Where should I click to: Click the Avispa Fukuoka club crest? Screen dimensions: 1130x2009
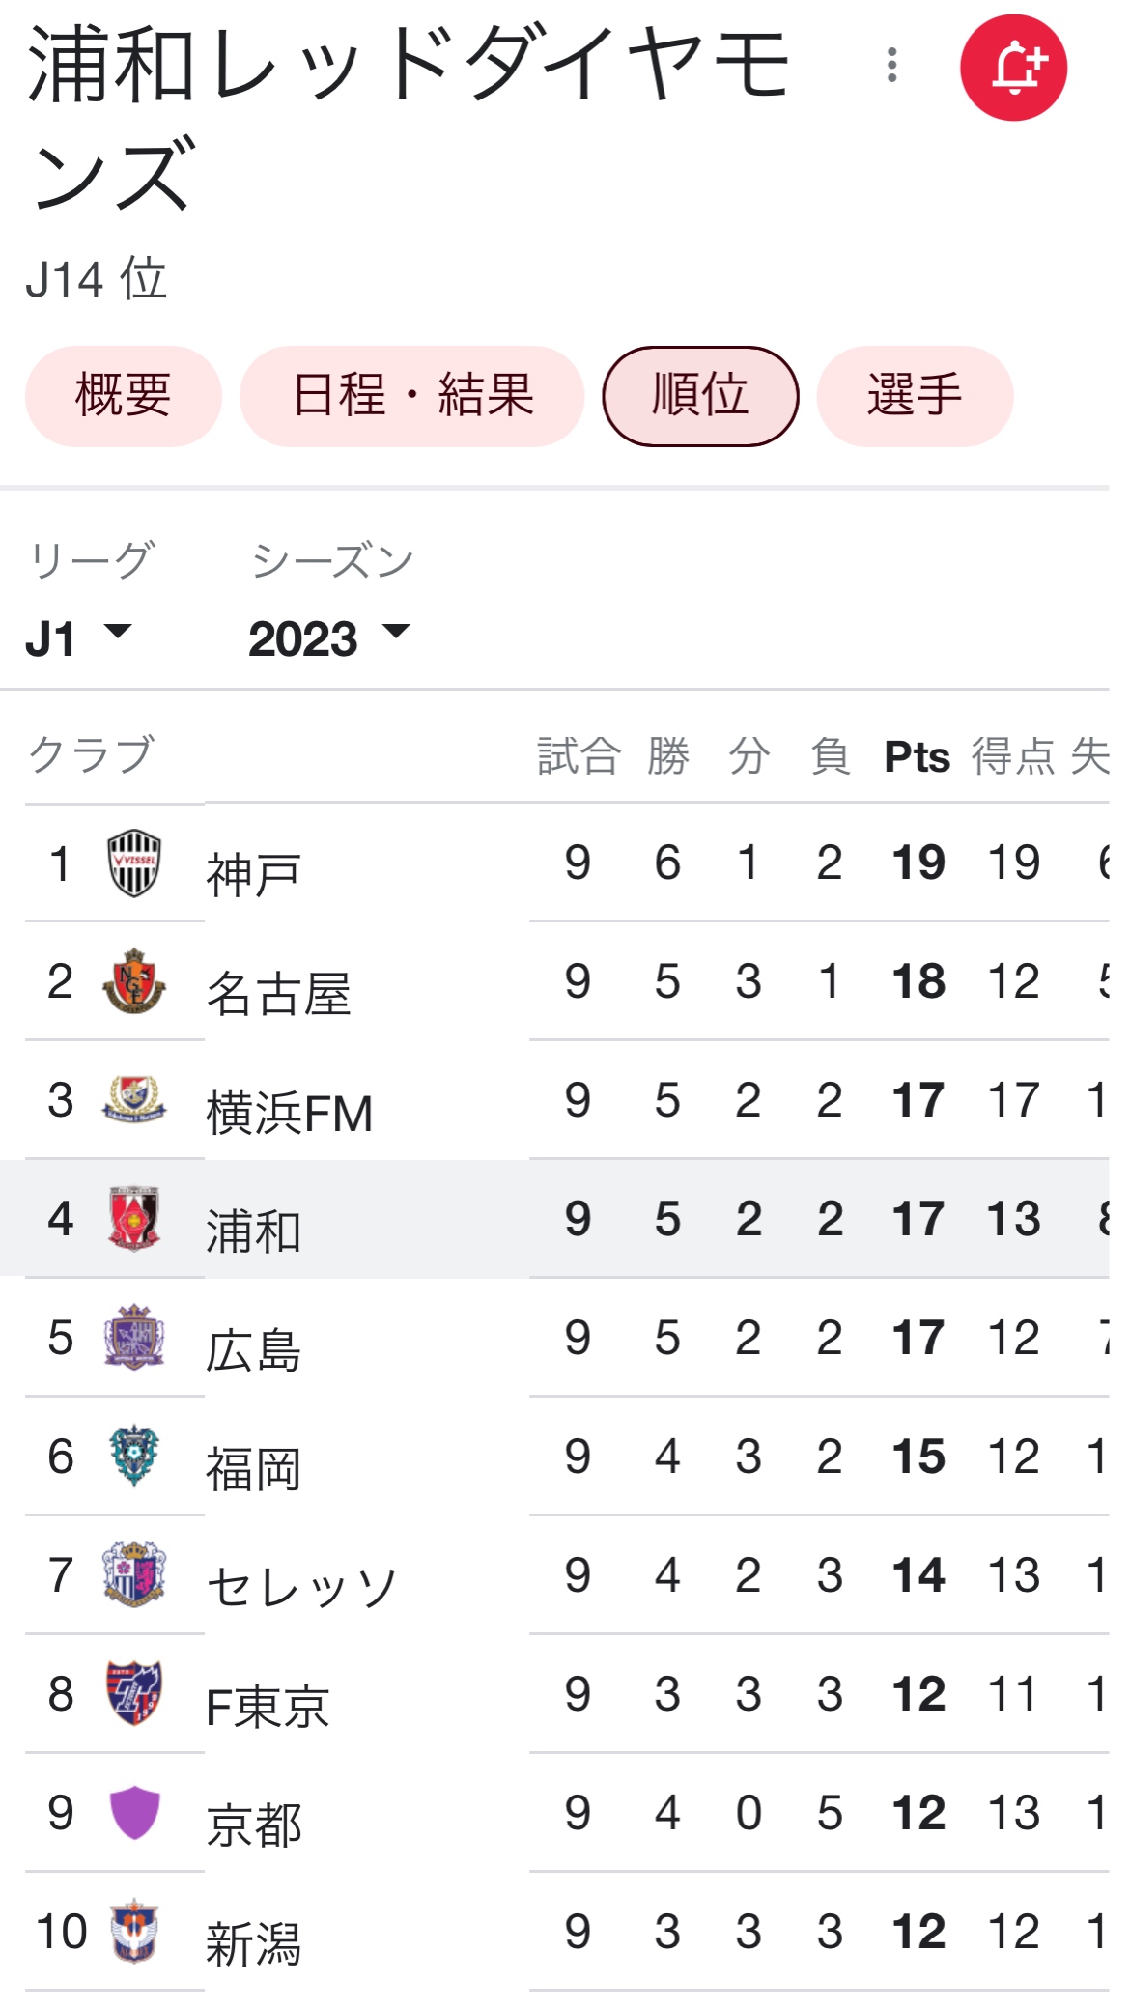(x=133, y=1457)
